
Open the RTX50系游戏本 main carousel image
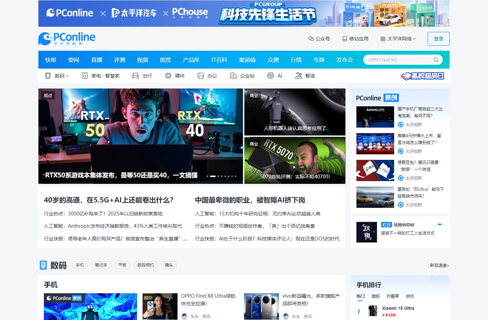click(141, 136)
